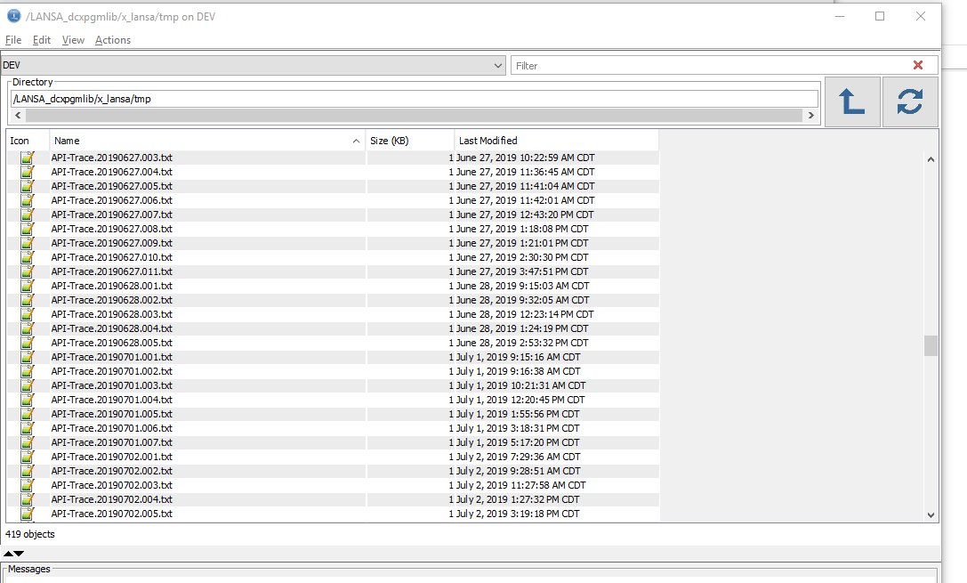967x583 pixels.
Task: Sort by the Last Modified column header
Action: [556, 141]
